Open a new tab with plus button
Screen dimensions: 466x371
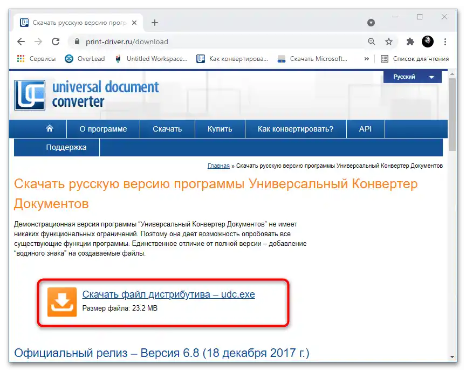pos(155,23)
